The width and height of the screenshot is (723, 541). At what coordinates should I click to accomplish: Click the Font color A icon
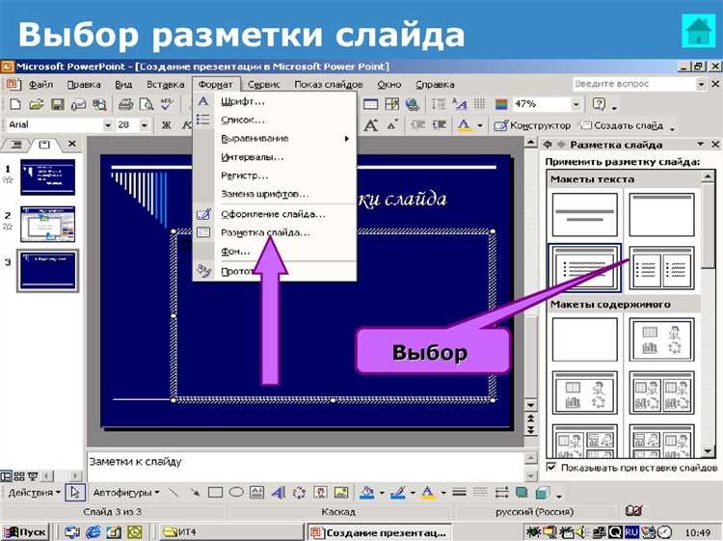[x=465, y=125]
